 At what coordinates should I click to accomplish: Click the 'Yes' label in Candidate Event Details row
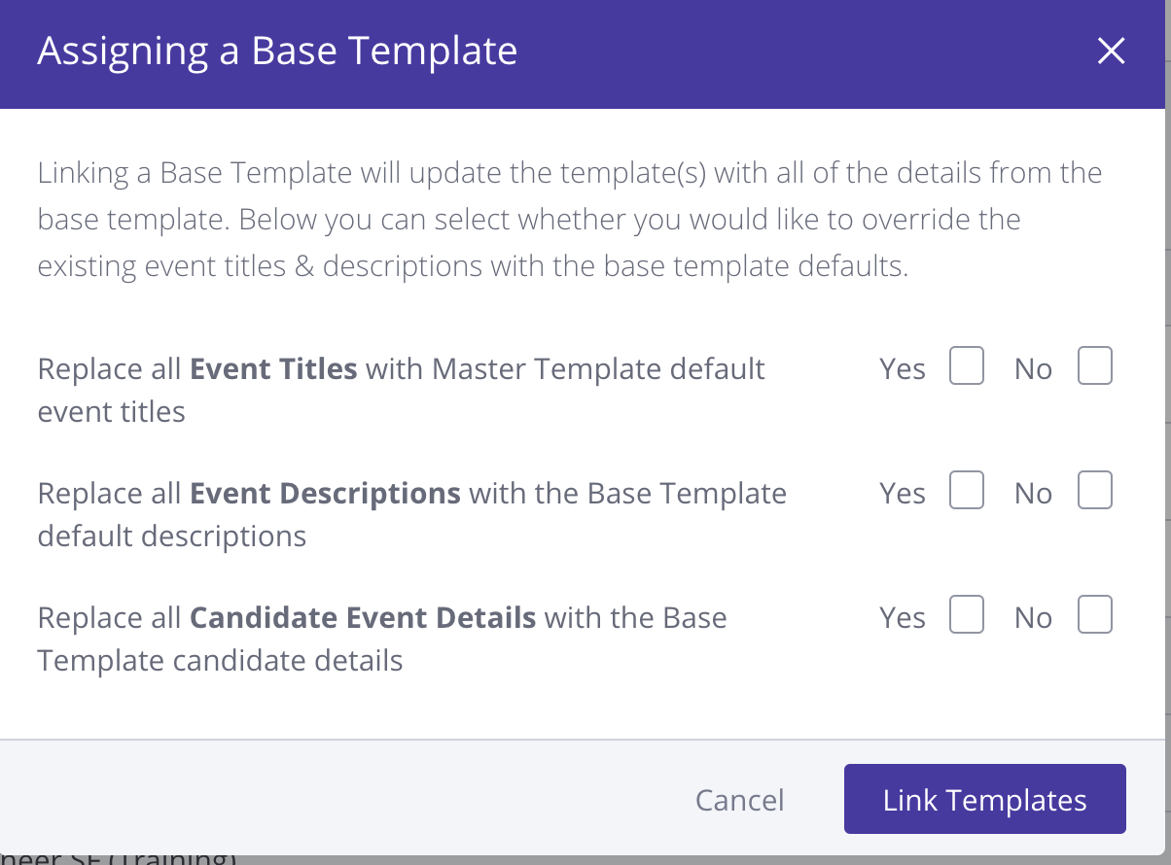[903, 618]
